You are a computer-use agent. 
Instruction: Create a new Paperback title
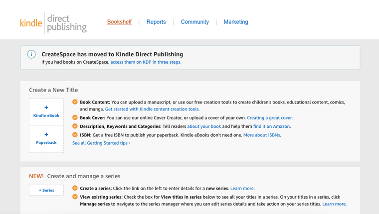pyautogui.click(x=46, y=139)
